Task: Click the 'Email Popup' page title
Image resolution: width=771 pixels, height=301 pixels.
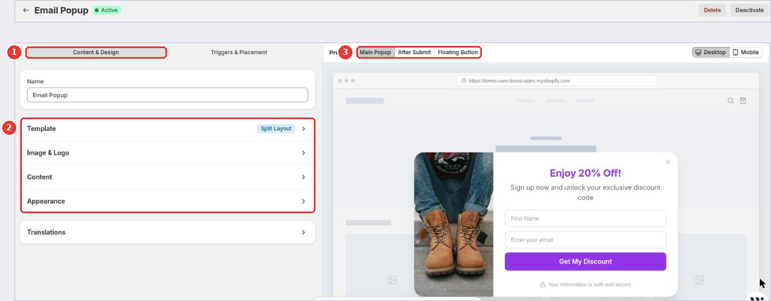Action: [x=61, y=10]
